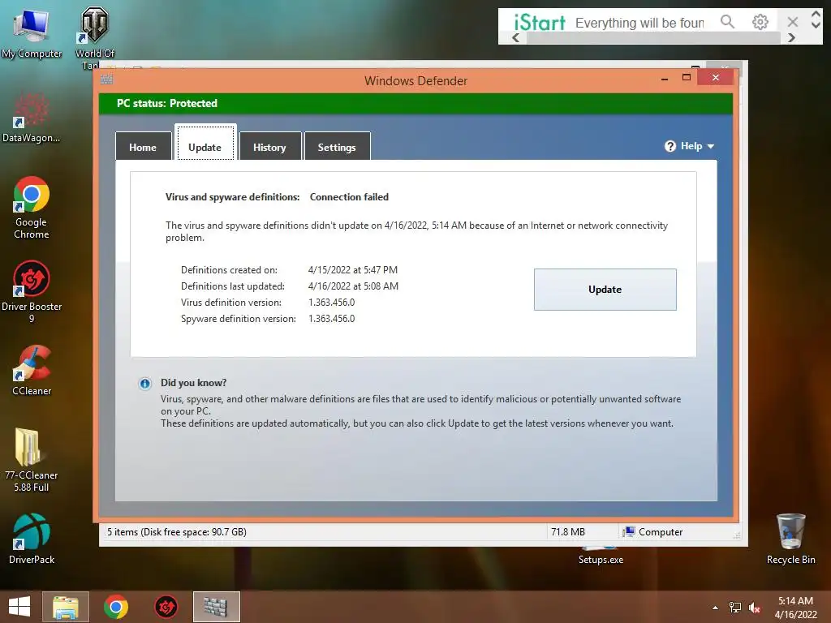Open the Recycle Bin
Image resolution: width=831 pixels, height=623 pixels.
pyautogui.click(x=790, y=539)
